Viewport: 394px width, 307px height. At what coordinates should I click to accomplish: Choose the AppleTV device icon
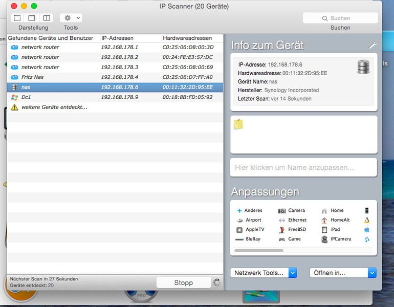(x=239, y=230)
